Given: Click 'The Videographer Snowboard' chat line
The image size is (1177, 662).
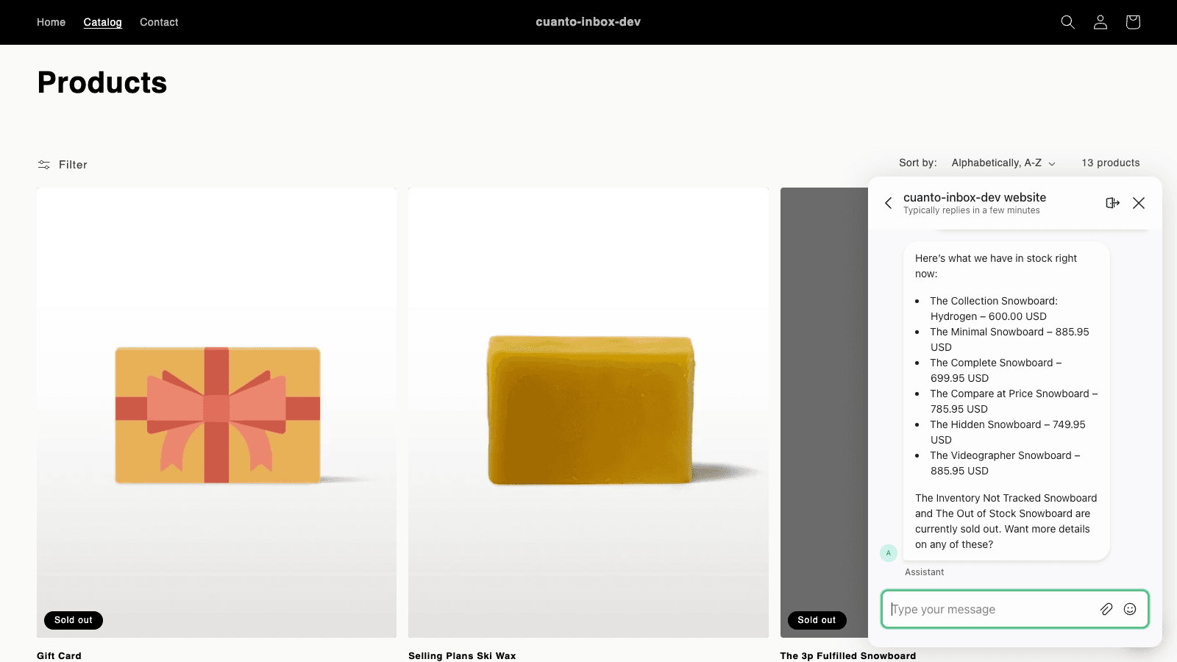Looking at the screenshot, I should 1005,463.
